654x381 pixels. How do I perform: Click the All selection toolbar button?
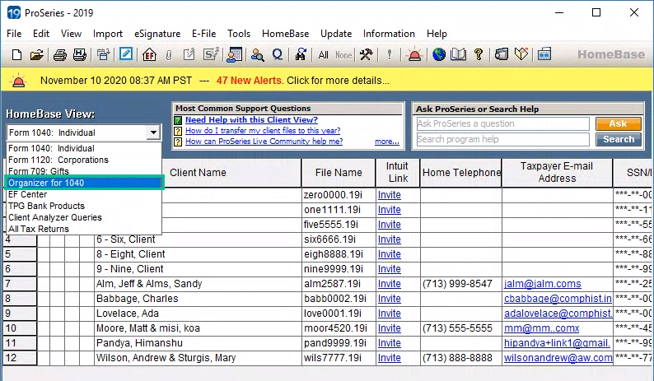point(323,55)
